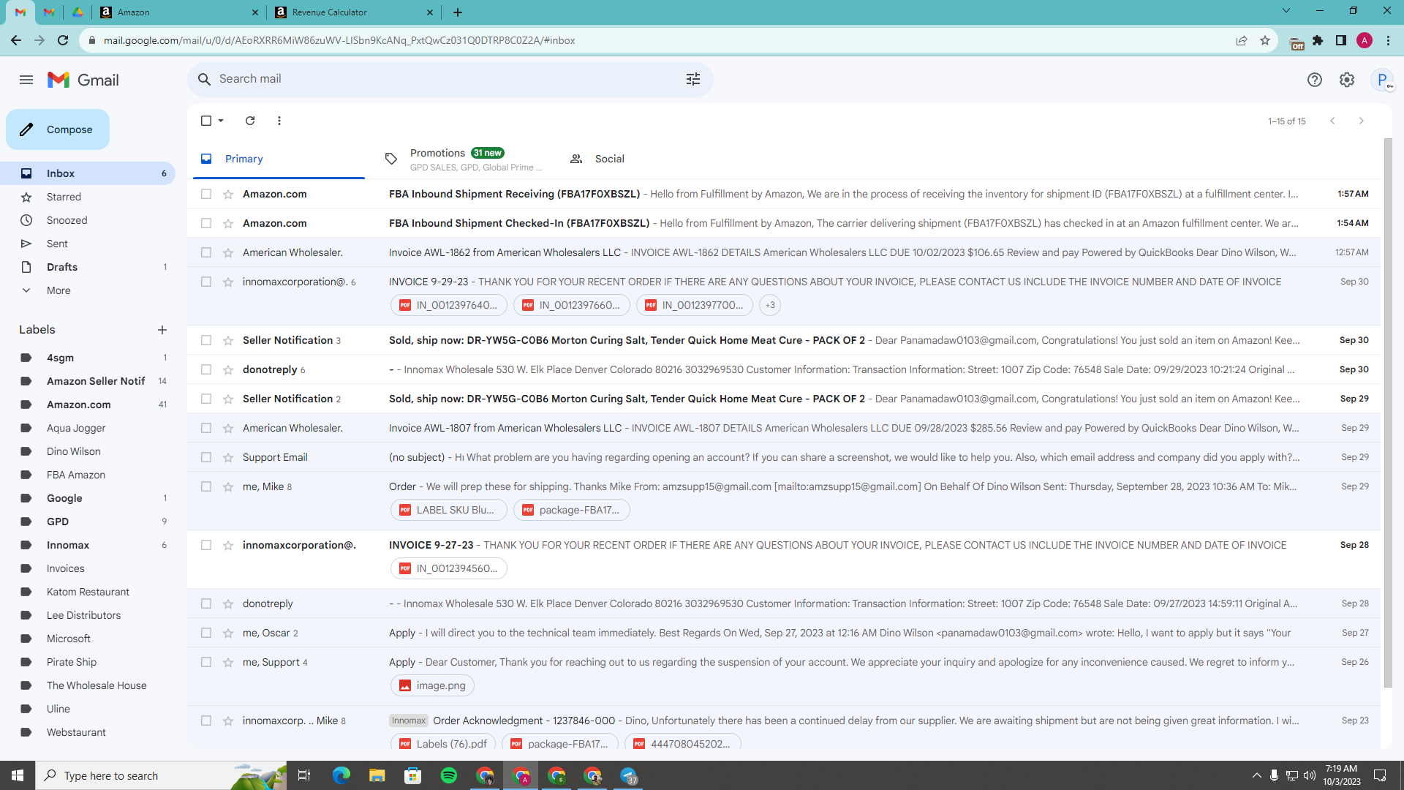Open the Inbox folder

(x=88, y=173)
